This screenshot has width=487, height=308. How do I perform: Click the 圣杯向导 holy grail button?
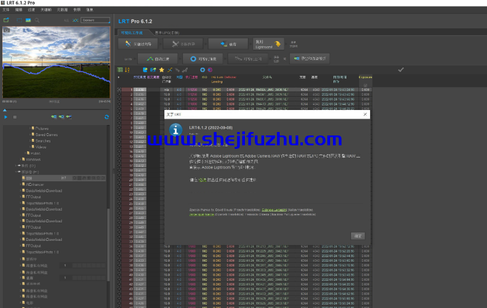183,44
